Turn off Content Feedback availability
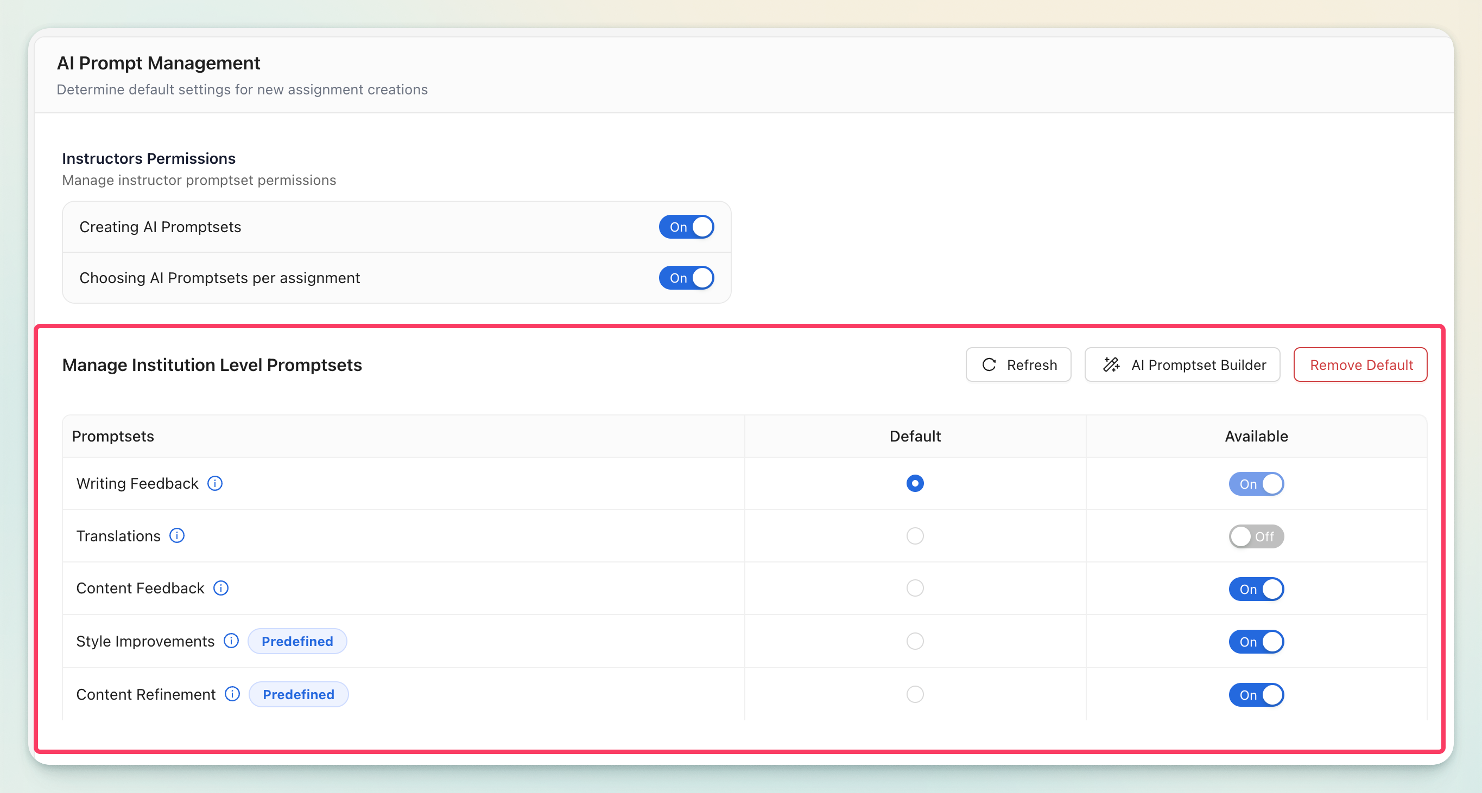1482x793 pixels. point(1256,589)
